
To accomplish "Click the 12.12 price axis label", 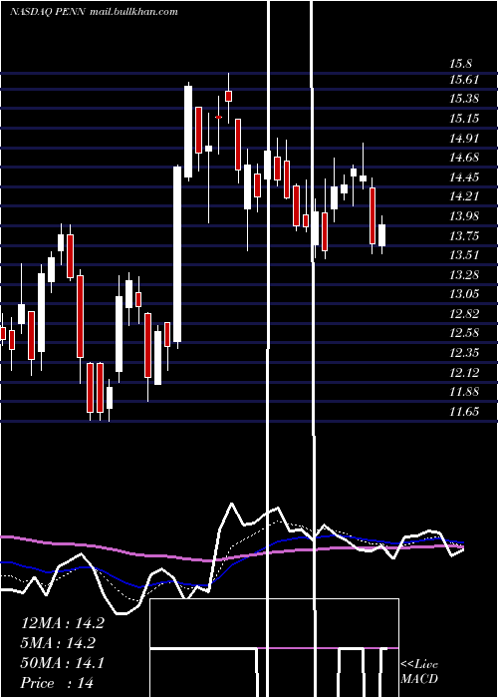I will click(464, 372).
